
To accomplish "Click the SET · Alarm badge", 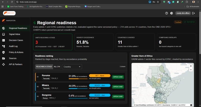I will [100, 76].
